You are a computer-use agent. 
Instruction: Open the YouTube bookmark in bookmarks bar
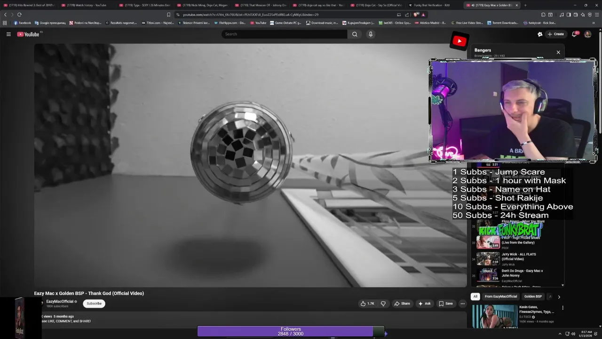click(258, 23)
